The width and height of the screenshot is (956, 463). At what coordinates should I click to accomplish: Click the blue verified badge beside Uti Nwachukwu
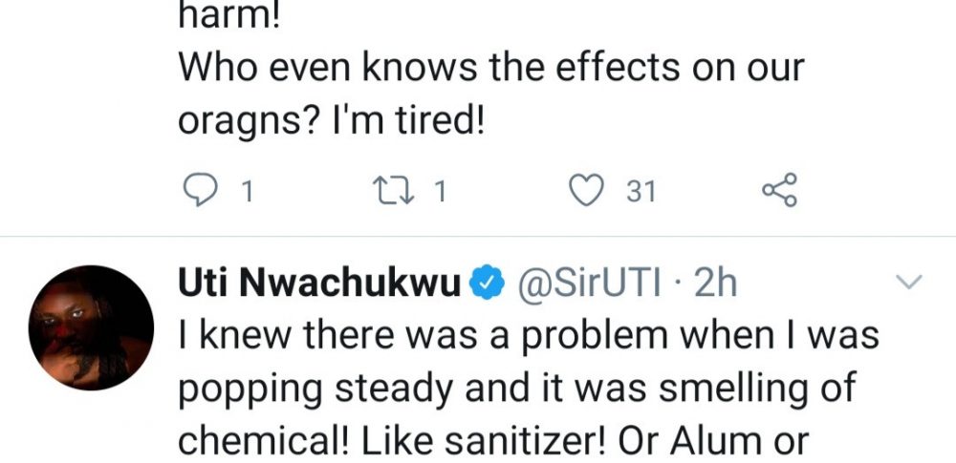(487, 283)
